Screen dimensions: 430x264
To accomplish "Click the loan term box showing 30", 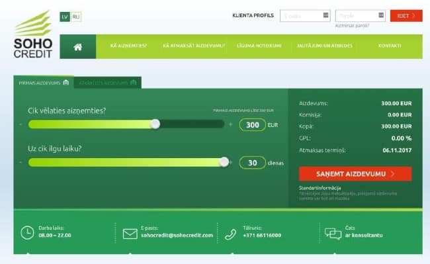I will (252, 163).
